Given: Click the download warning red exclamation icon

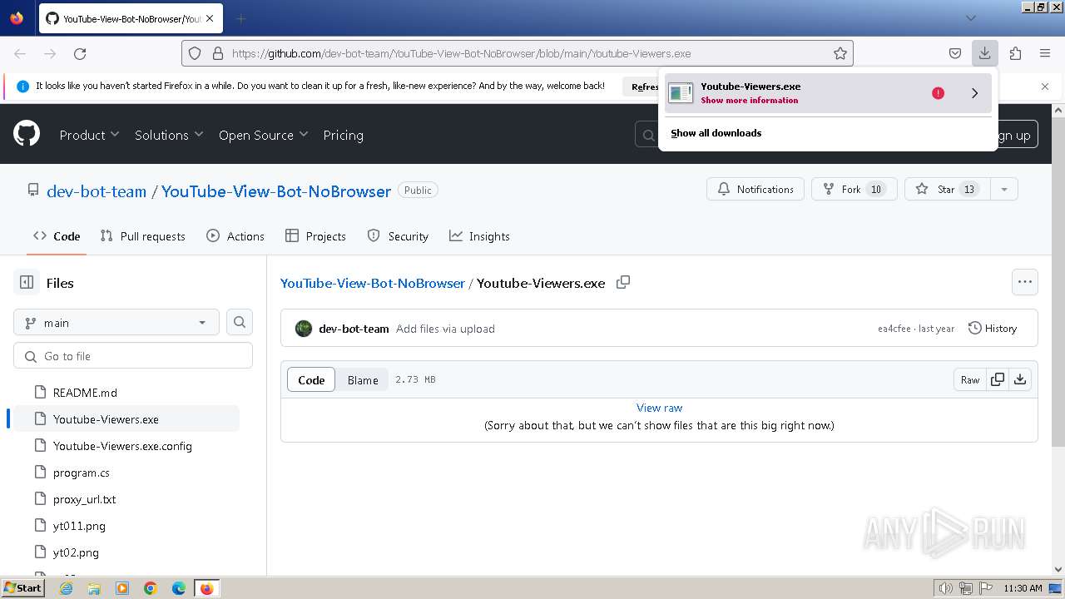Looking at the screenshot, I should (x=938, y=93).
